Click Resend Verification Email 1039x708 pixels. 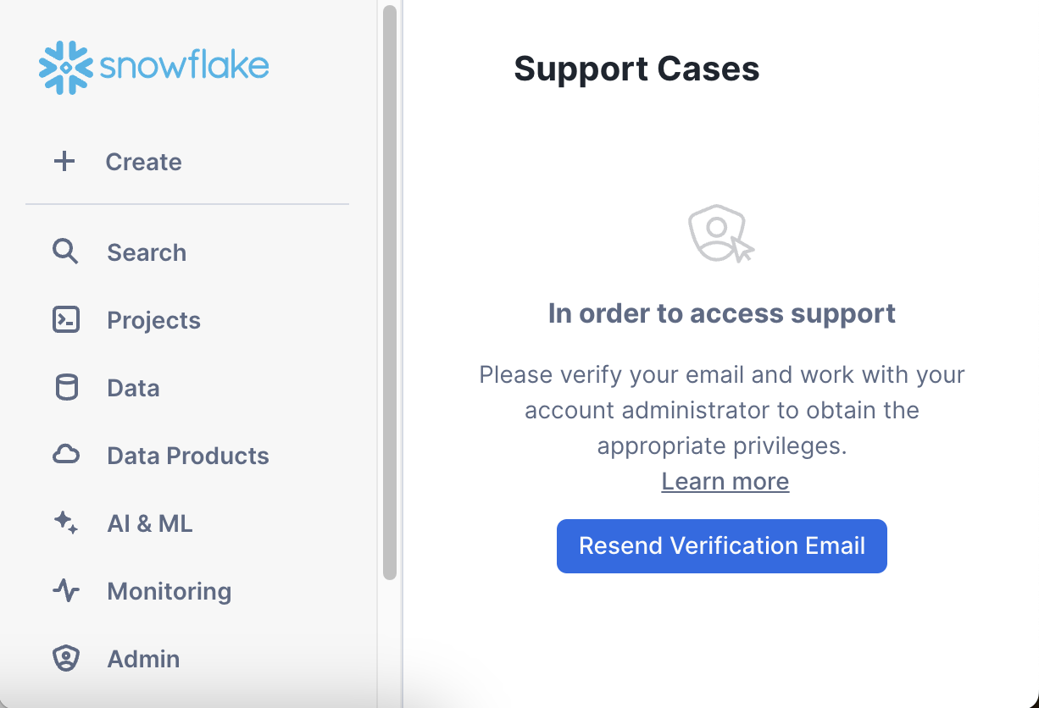(x=721, y=545)
